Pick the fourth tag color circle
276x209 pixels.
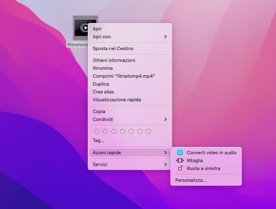tap(122, 131)
